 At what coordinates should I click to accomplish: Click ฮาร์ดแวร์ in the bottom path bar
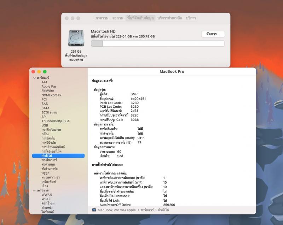pyautogui.click(x=147, y=210)
